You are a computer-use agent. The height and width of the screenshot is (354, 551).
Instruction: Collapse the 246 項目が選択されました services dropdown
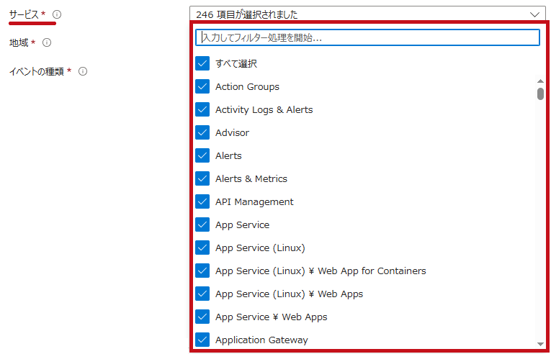[x=367, y=14]
